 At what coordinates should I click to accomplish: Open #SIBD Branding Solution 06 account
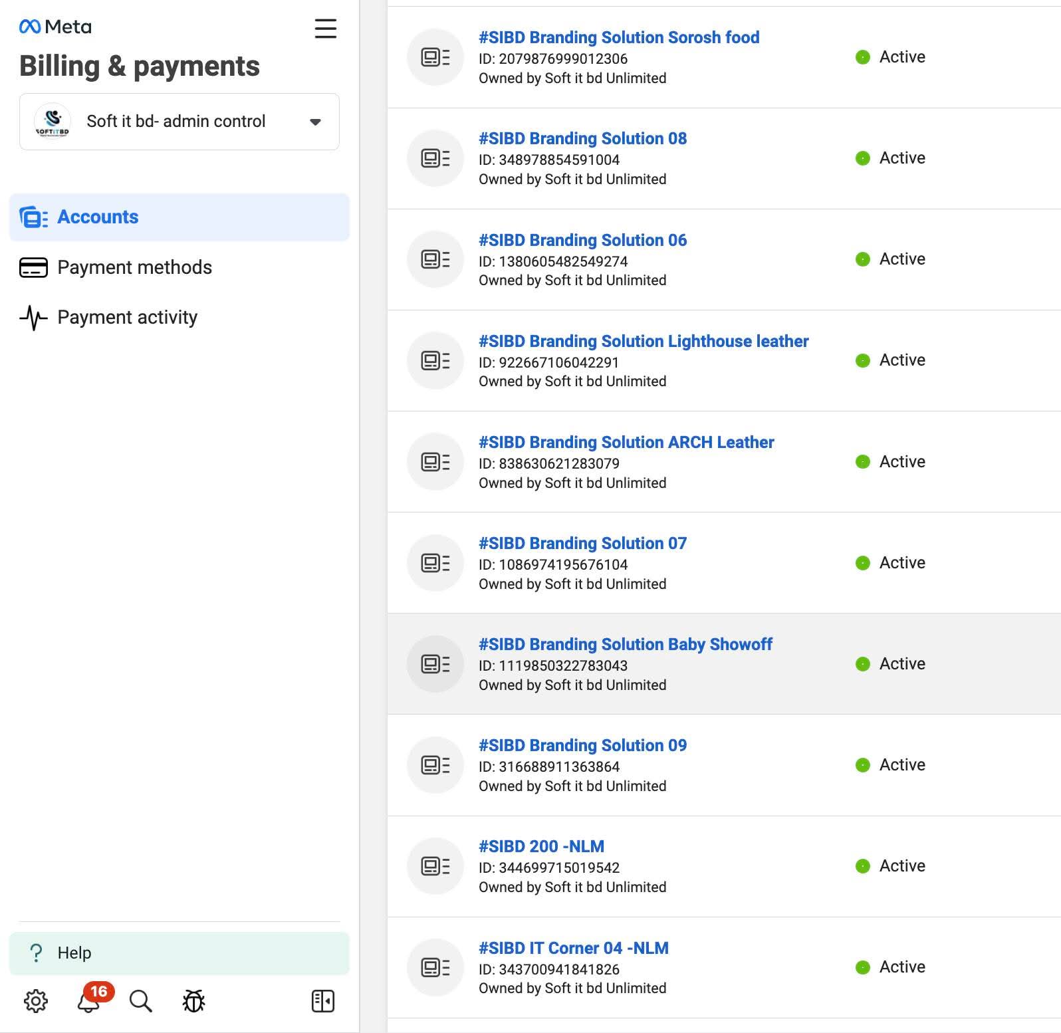point(583,240)
